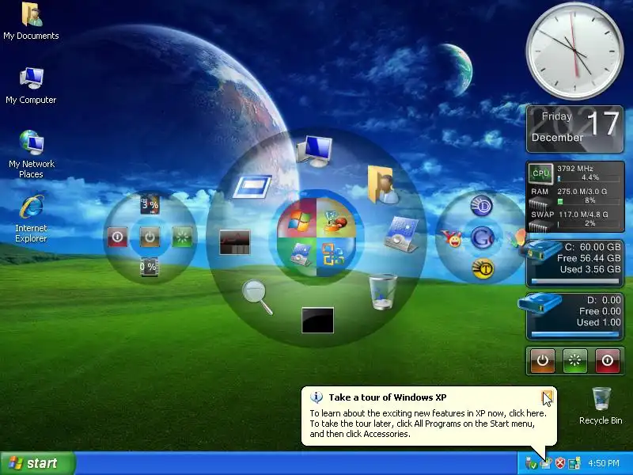
Task: Click the Run window icon in the large orb
Action: click(x=252, y=187)
